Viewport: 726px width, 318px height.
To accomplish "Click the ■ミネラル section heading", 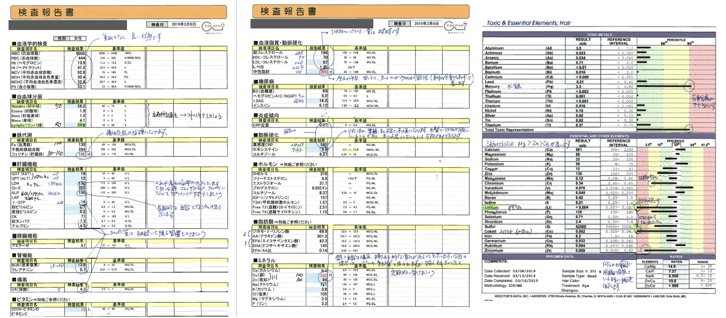I will tap(264, 260).
